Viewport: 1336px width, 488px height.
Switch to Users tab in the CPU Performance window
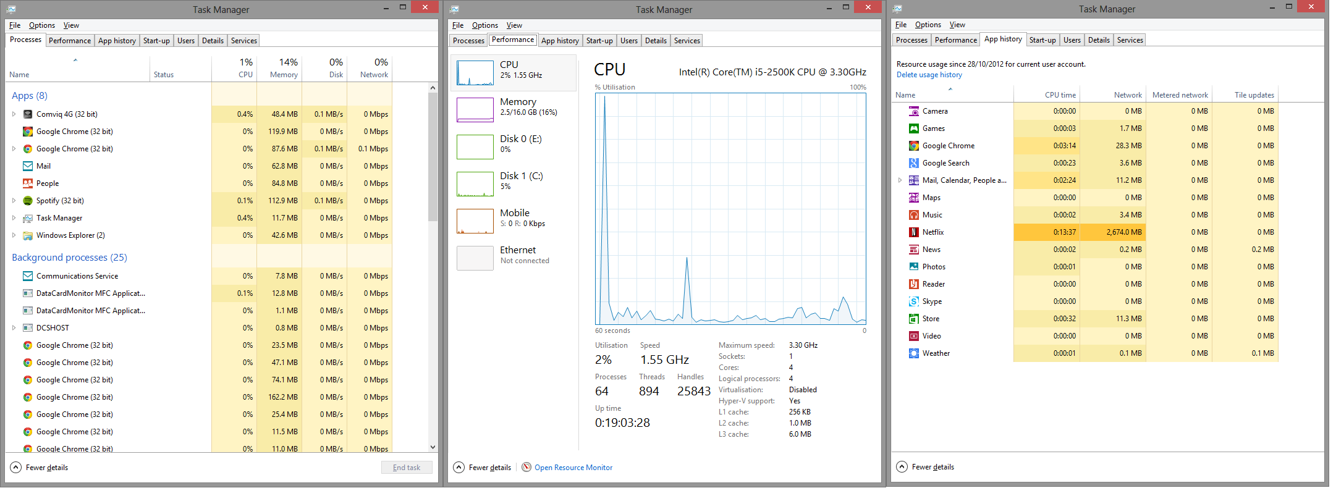click(629, 41)
